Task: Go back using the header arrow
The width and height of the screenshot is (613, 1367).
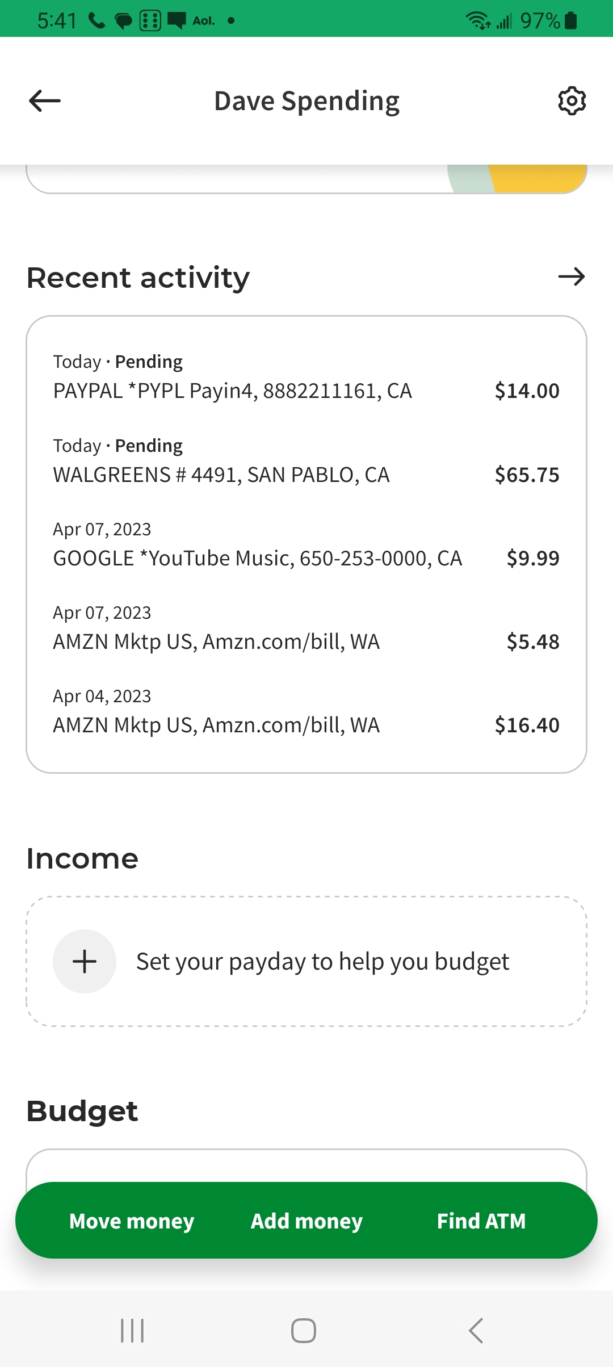Action: (45, 101)
